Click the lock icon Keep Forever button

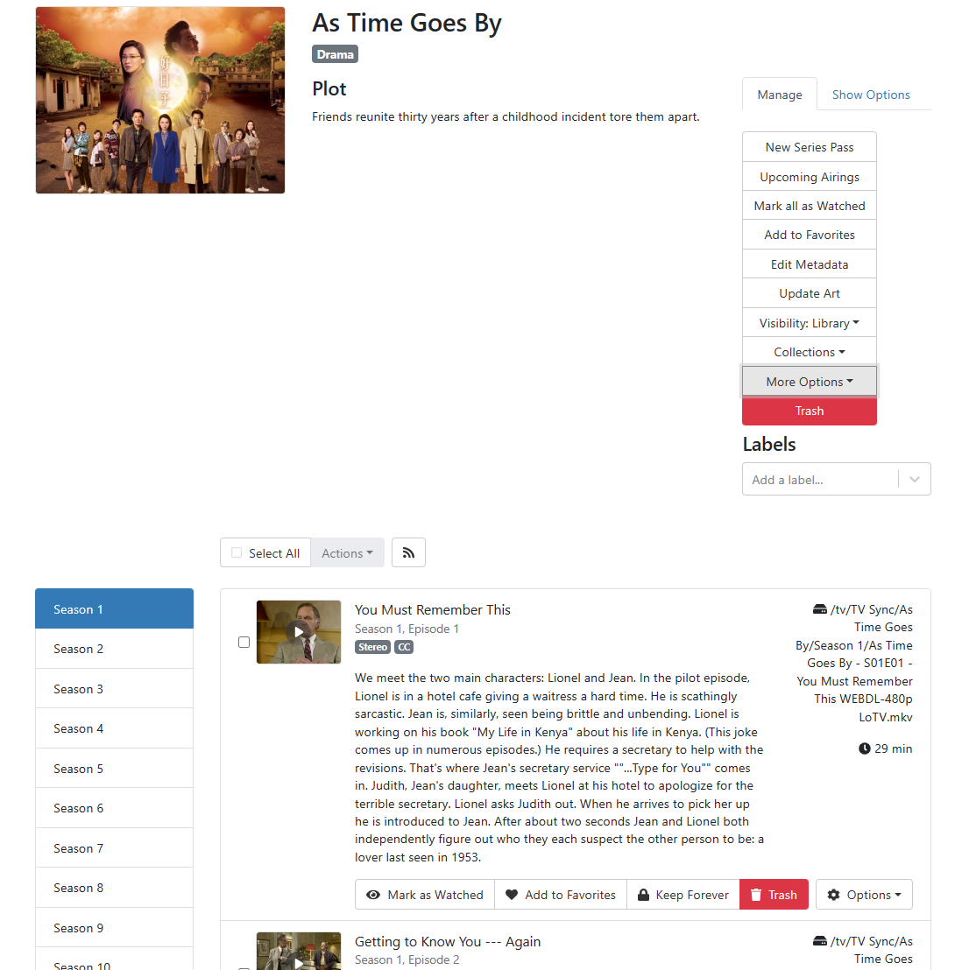point(683,895)
